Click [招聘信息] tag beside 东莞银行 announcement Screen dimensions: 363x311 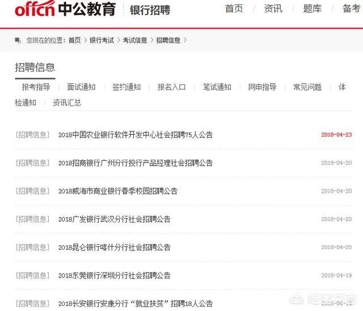(32, 275)
